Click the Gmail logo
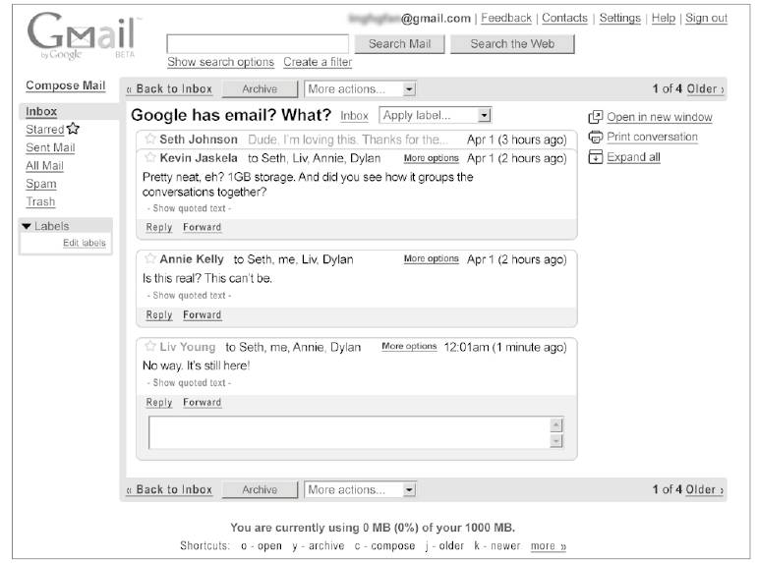The image size is (758, 563). point(82,37)
